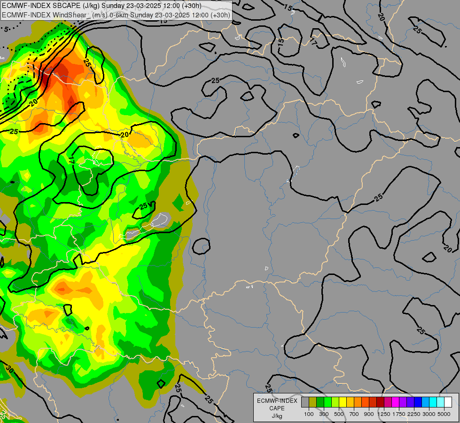Viewport: 460px width, 423px height.
Task: Click the red-orange swatch right of 900
Action: (373, 402)
